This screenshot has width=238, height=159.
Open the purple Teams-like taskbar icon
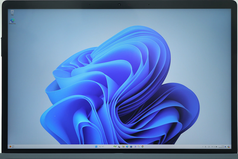[135, 146]
